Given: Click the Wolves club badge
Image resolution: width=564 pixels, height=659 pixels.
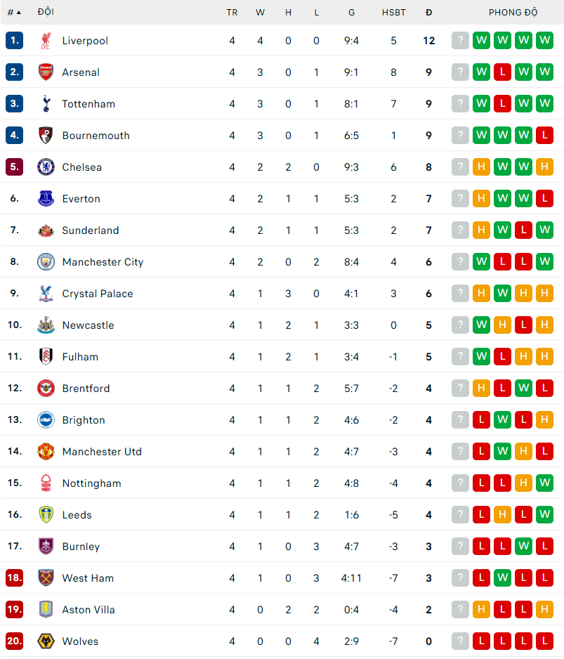Looking at the screenshot, I should (x=46, y=641).
